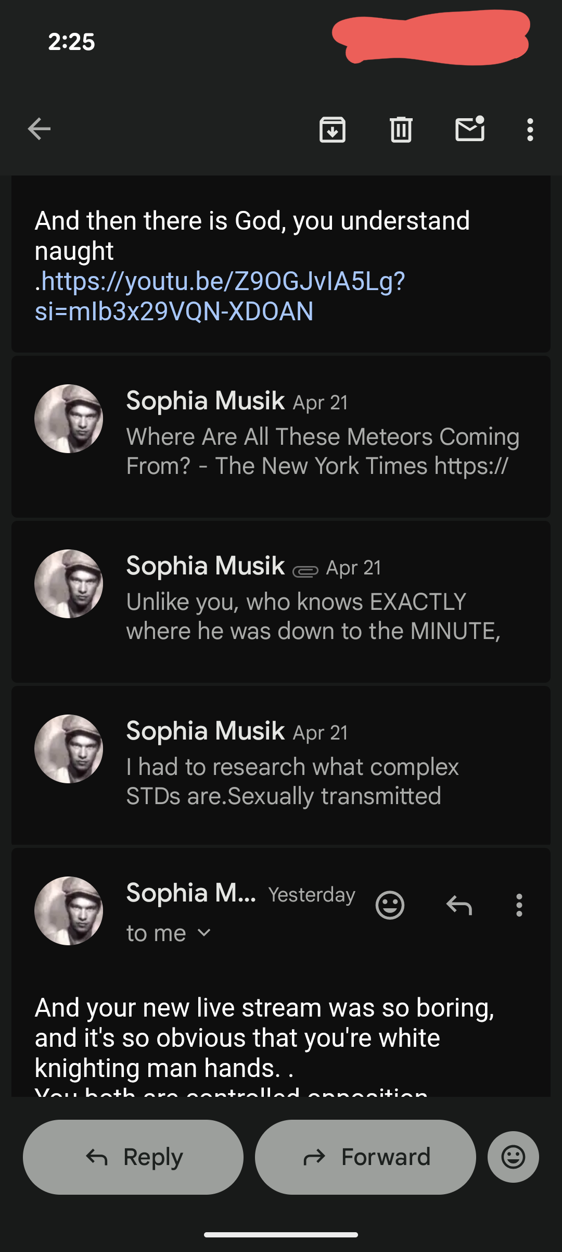Open the youtu.be link
The image size is (562, 1252).
tap(220, 296)
